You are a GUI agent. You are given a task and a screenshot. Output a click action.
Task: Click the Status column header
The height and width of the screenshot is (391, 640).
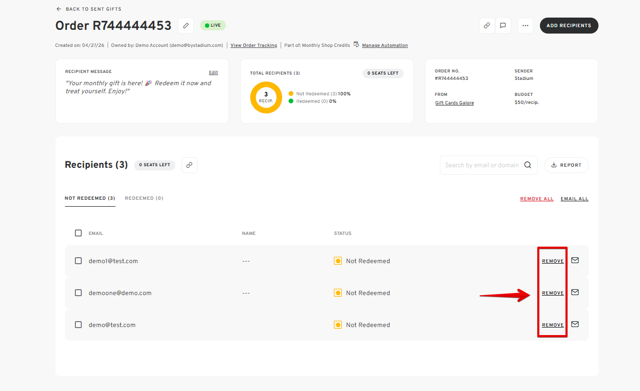pos(342,233)
